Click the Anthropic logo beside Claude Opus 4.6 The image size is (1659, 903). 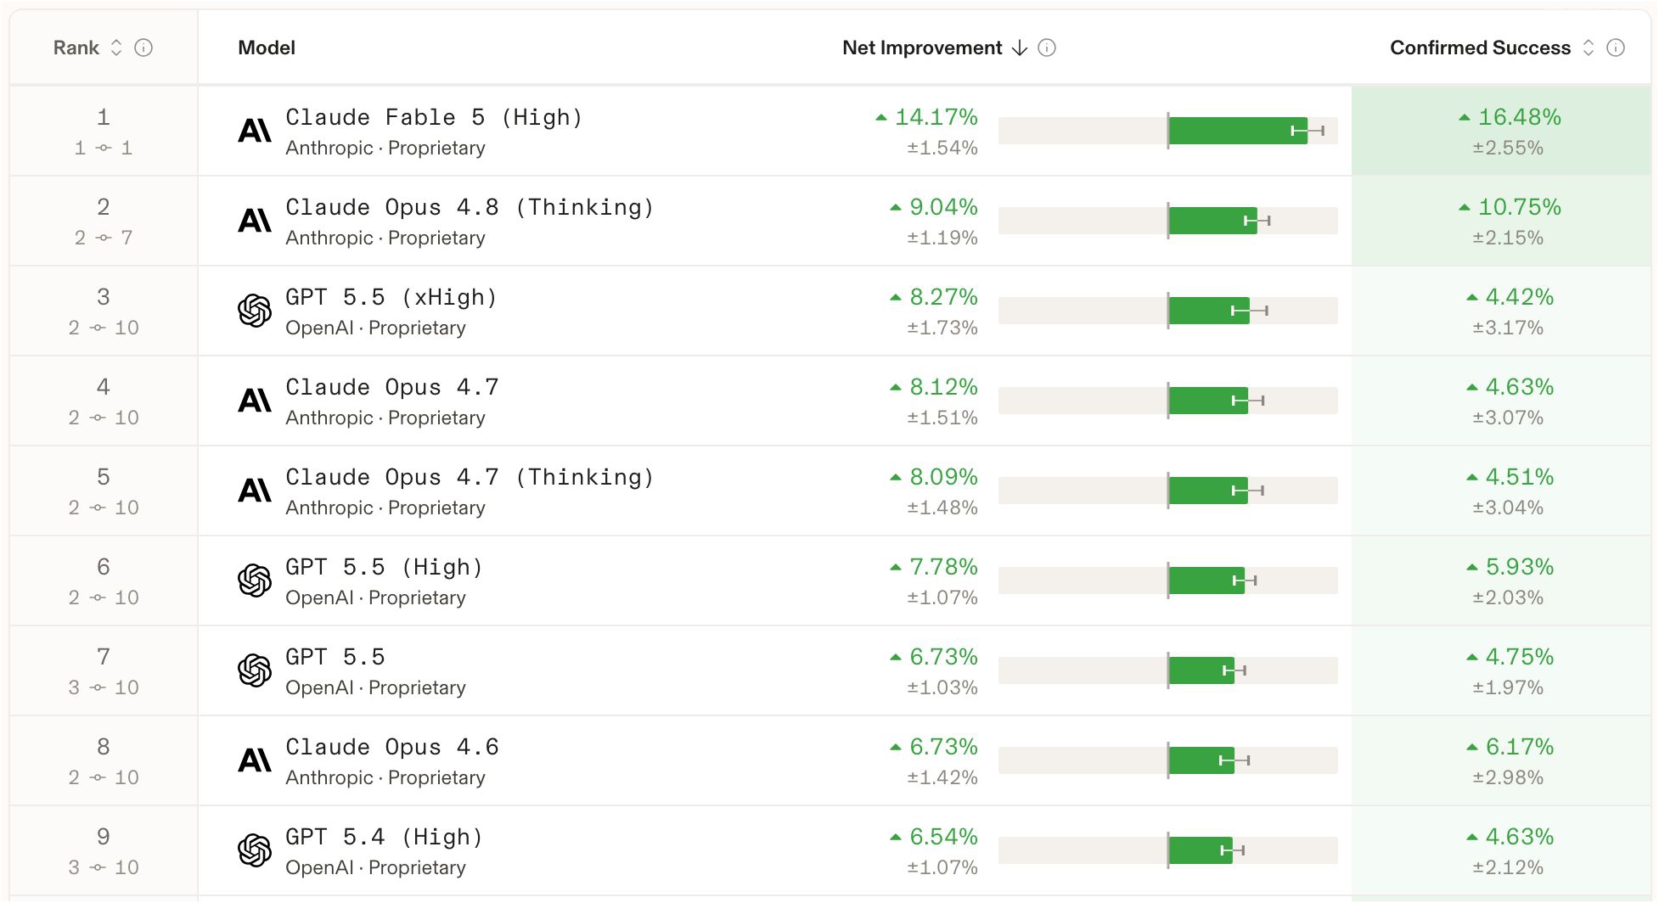255,760
